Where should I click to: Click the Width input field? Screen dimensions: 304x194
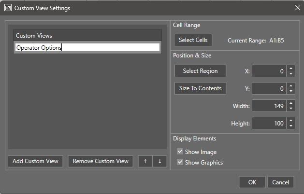click(x=269, y=106)
